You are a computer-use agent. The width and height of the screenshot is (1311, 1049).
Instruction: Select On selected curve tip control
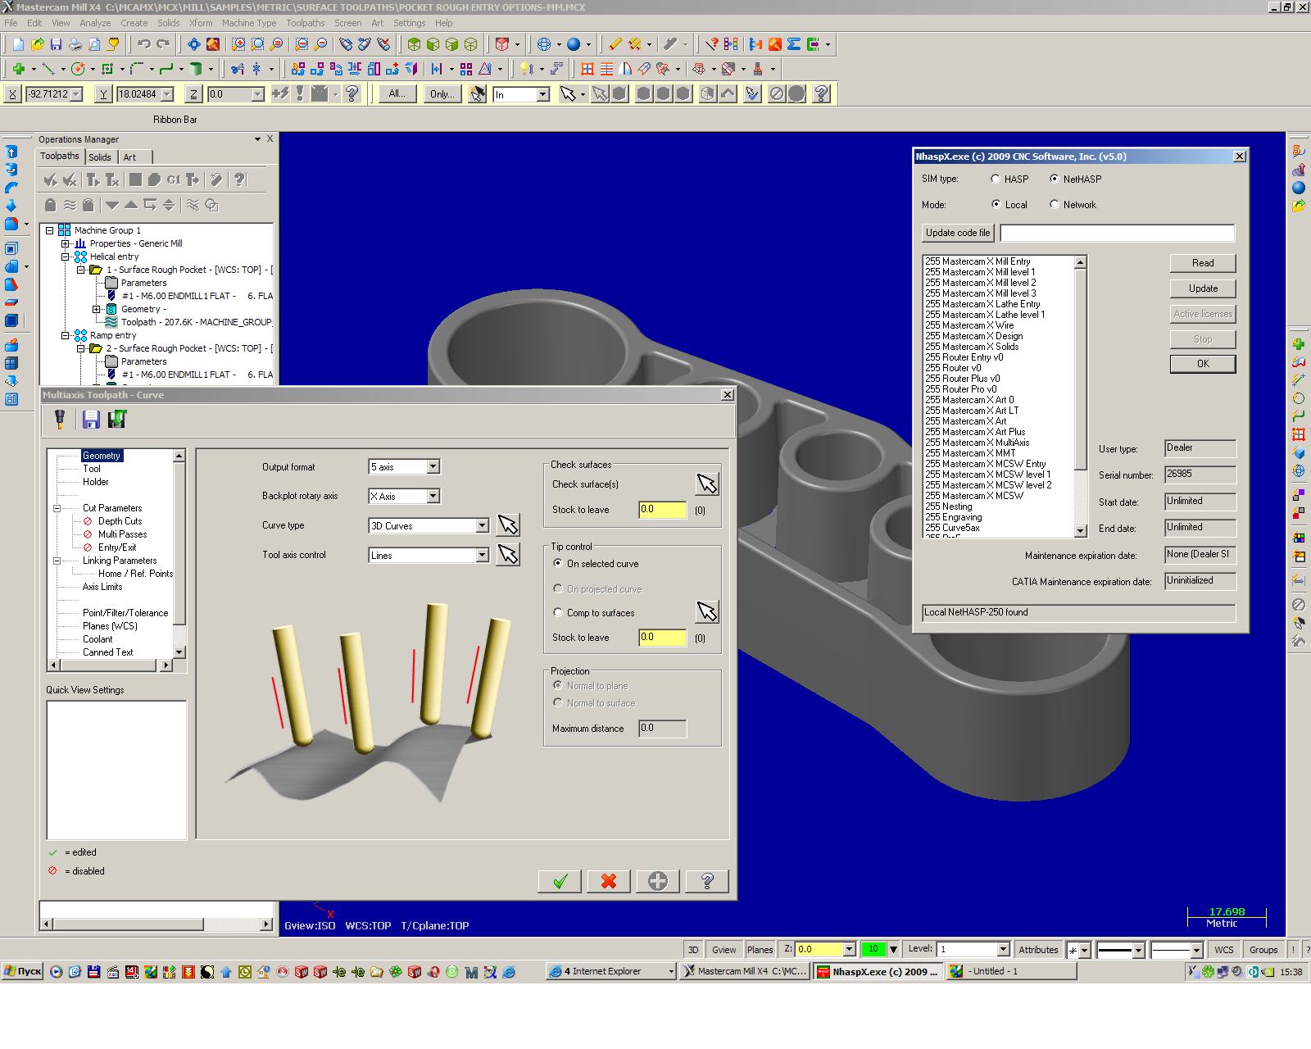pyautogui.click(x=558, y=563)
